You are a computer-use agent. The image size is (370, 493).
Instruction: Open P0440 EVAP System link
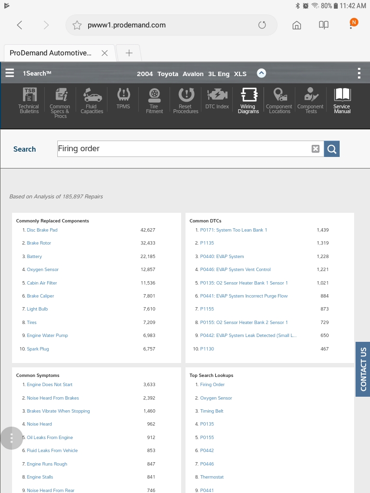tap(222, 257)
